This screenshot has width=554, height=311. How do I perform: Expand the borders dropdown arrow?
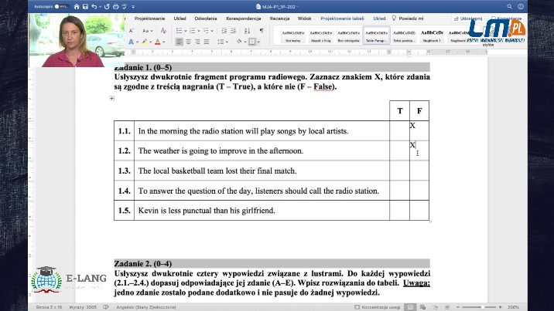[x=258, y=42]
